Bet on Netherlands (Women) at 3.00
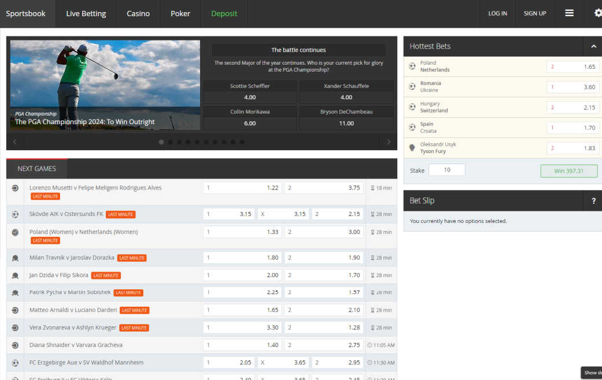Viewport: 602px width, 380px height. coord(324,232)
